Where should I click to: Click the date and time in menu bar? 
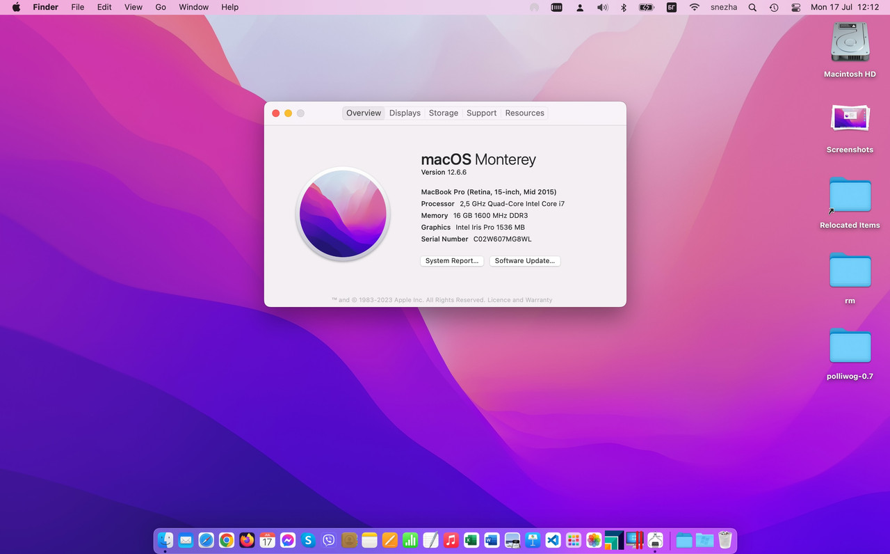(x=845, y=7)
